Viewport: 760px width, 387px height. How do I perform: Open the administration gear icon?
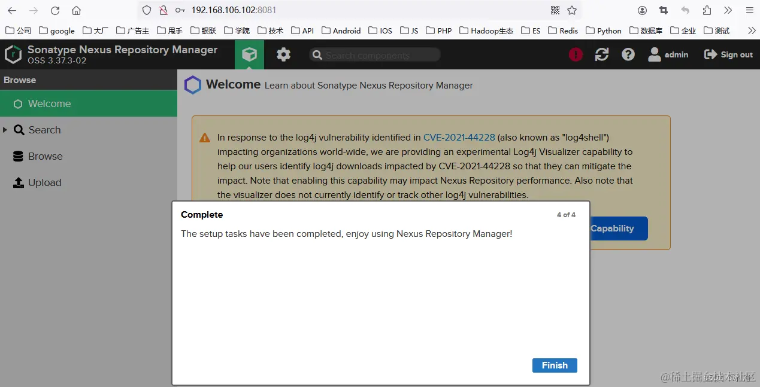[x=283, y=54]
